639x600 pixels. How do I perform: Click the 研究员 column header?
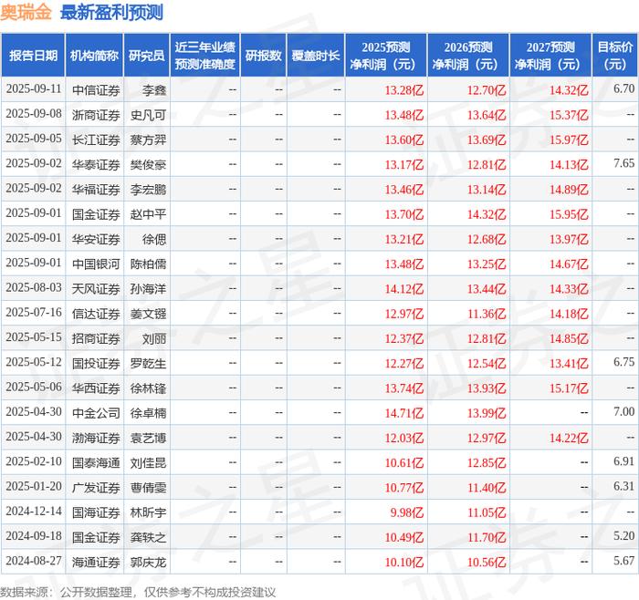coord(147,56)
